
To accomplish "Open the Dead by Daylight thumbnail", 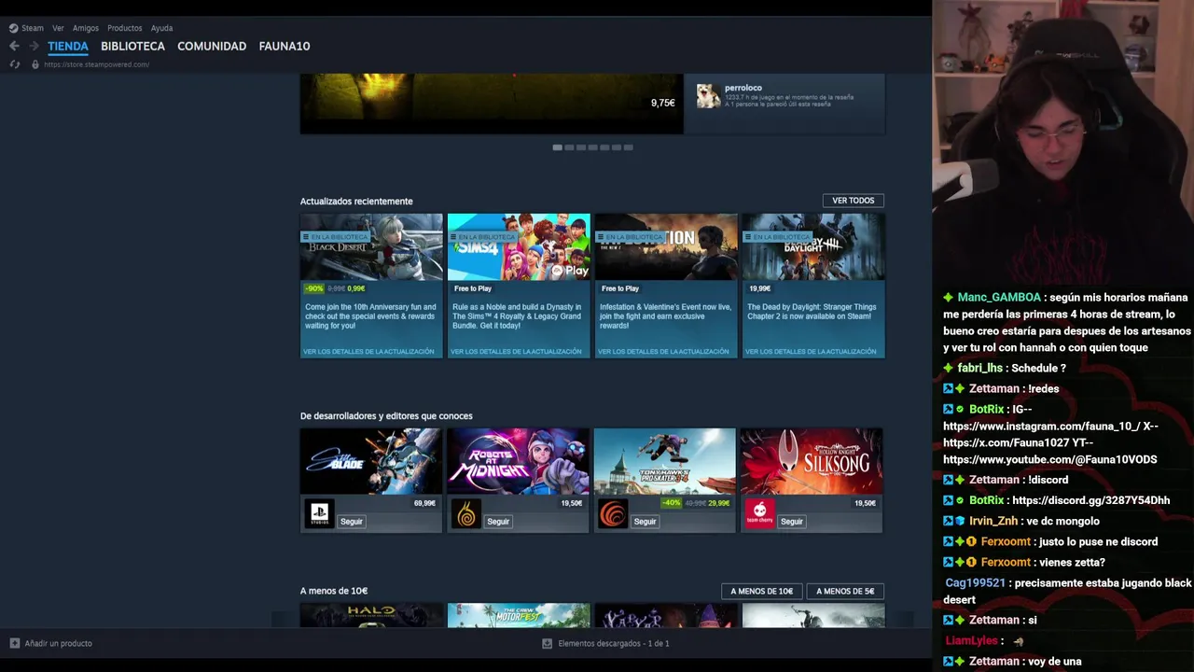I will (813, 247).
